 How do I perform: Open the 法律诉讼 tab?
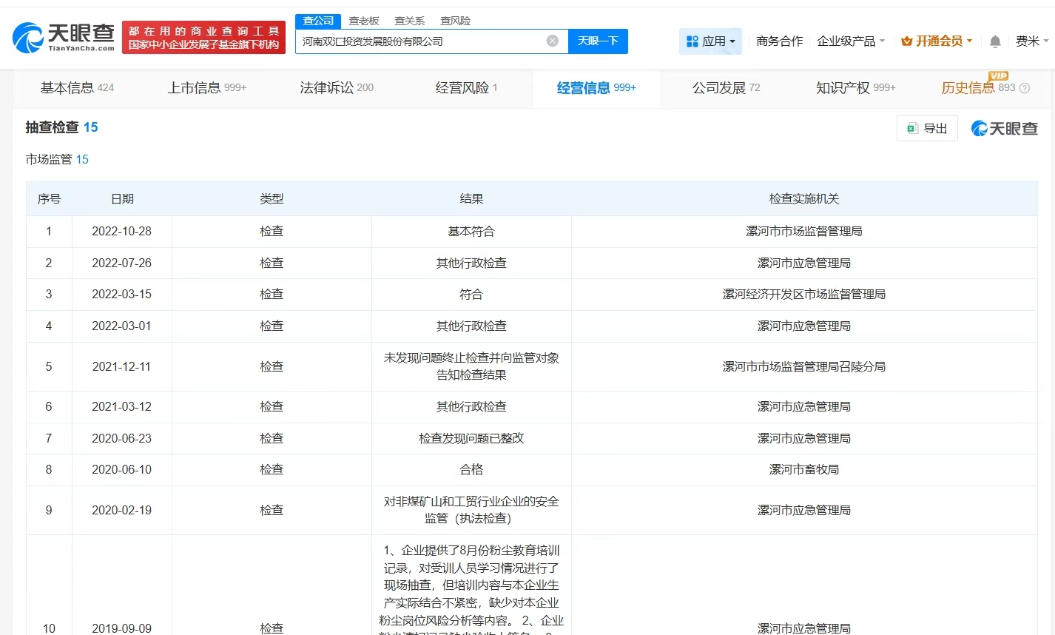point(337,88)
